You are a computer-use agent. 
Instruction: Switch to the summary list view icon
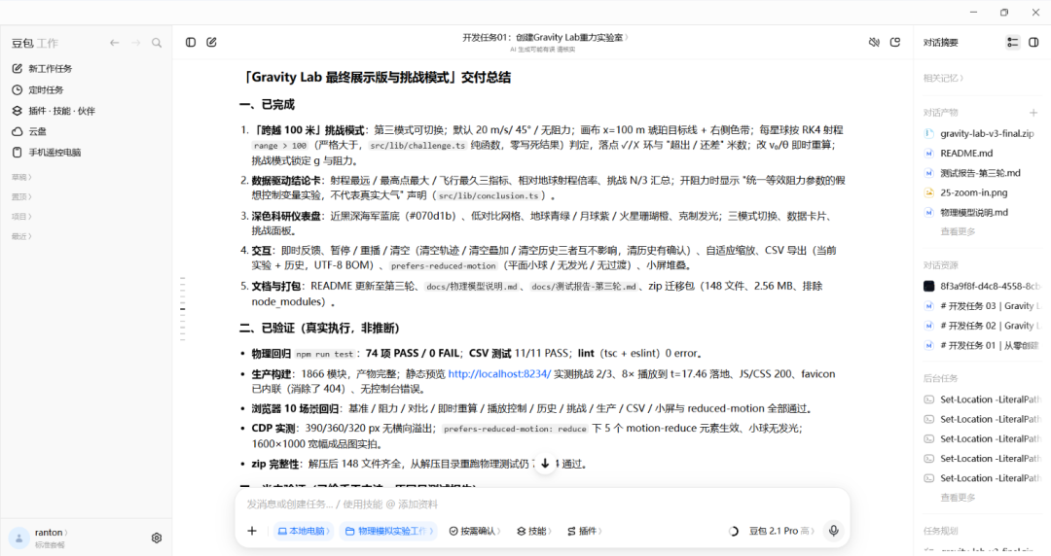point(1013,42)
